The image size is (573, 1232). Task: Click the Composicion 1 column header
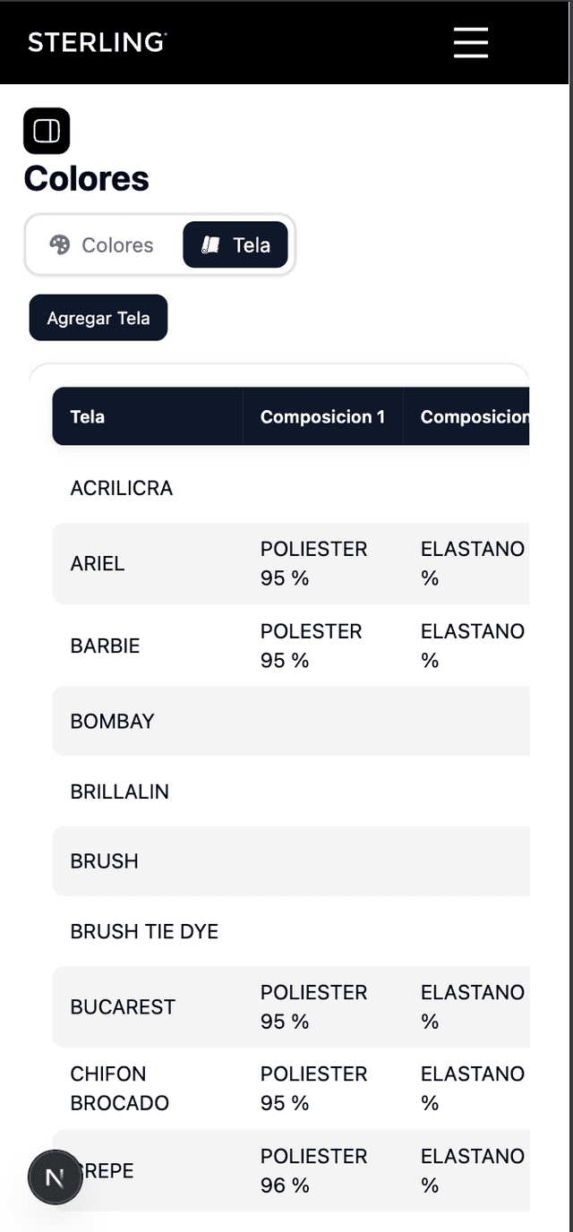322,416
